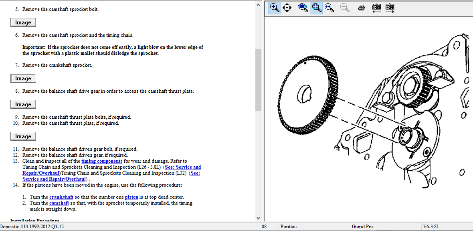This screenshot has width=473, height=231.
Task: Print the diagram with the printer icon
Action: [362, 8]
